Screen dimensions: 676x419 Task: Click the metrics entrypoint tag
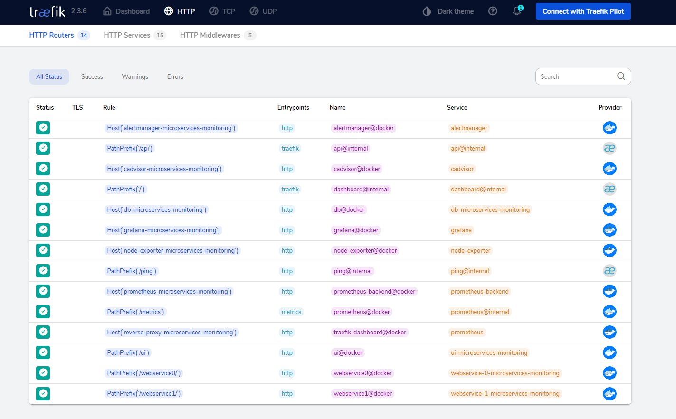pyautogui.click(x=291, y=312)
